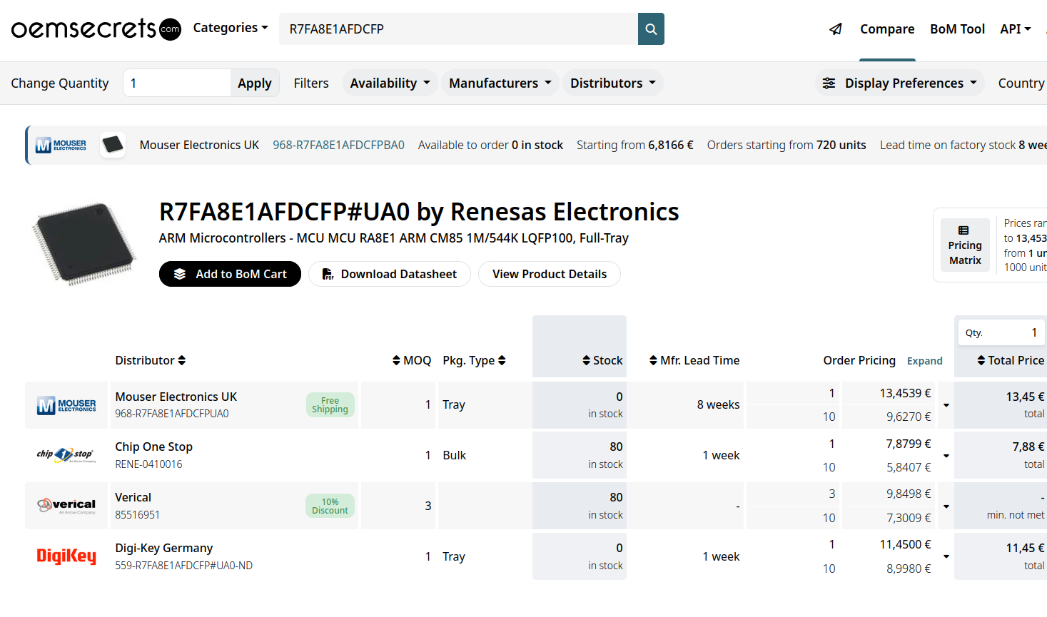The width and height of the screenshot is (1047, 617).
Task: Open the Manufacturers filter dropdown
Action: click(500, 83)
